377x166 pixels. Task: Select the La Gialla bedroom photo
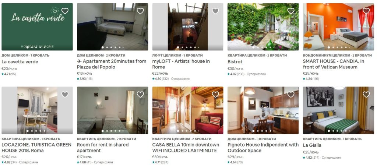click(338, 110)
